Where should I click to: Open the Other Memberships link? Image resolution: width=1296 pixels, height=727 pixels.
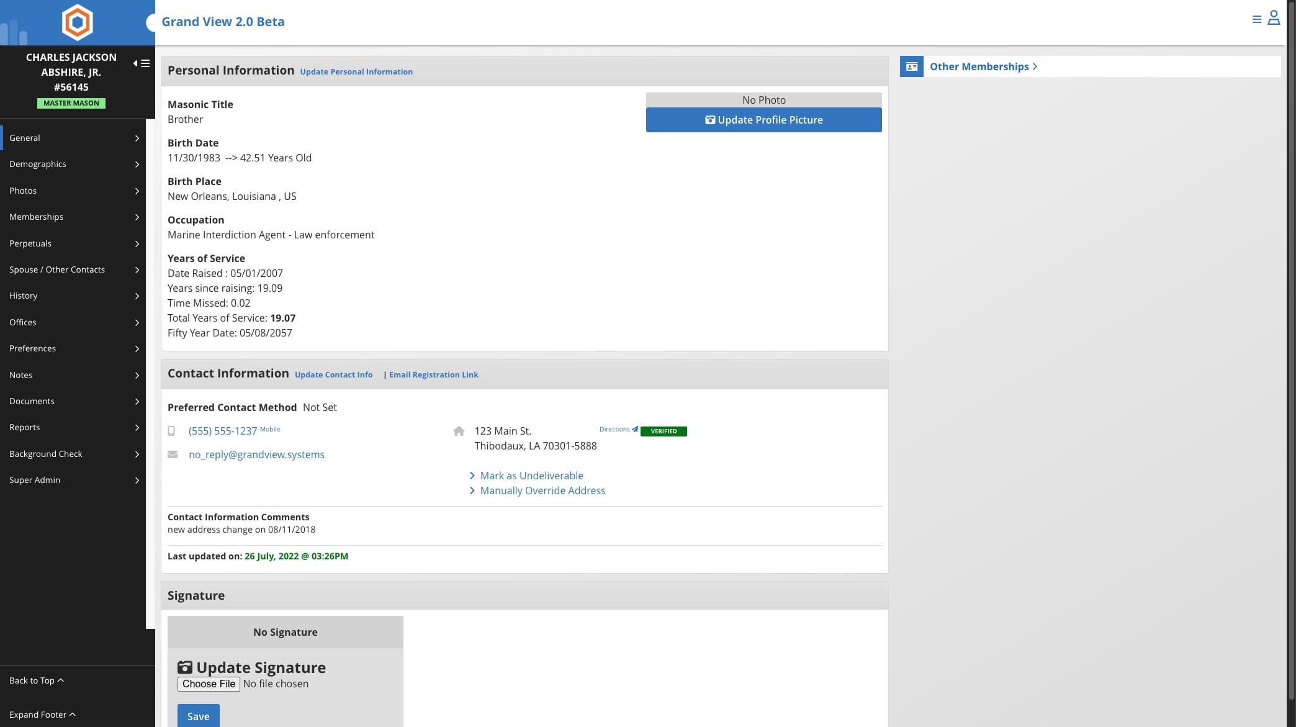point(983,66)
